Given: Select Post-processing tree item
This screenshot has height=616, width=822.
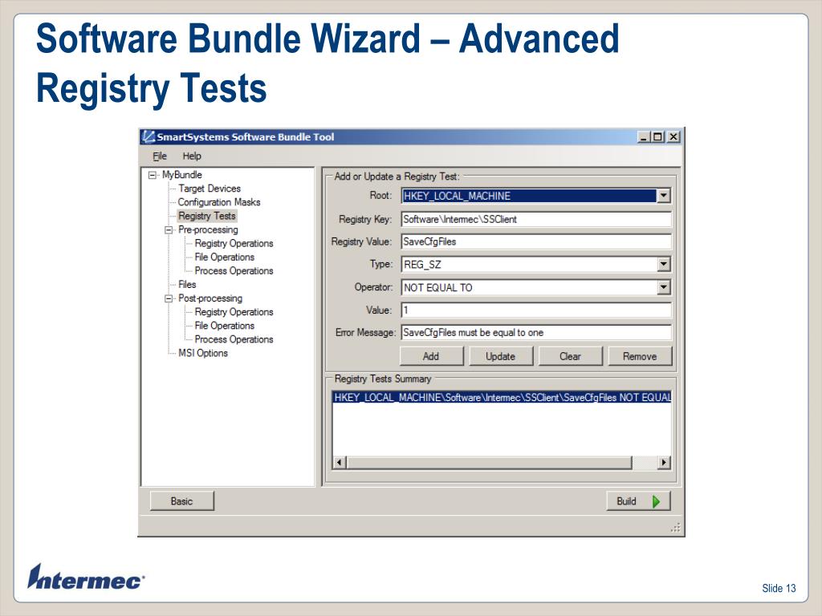Looking at the screenshot, I should (x=210, y=298).
